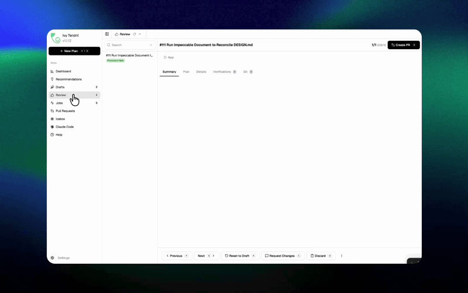
Task: Click the App run button
Action: (x=168, y=57)
